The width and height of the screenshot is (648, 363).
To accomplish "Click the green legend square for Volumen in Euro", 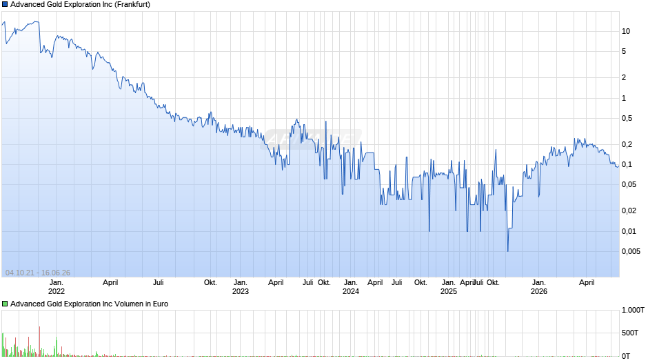I will click(x=5, y=304).
